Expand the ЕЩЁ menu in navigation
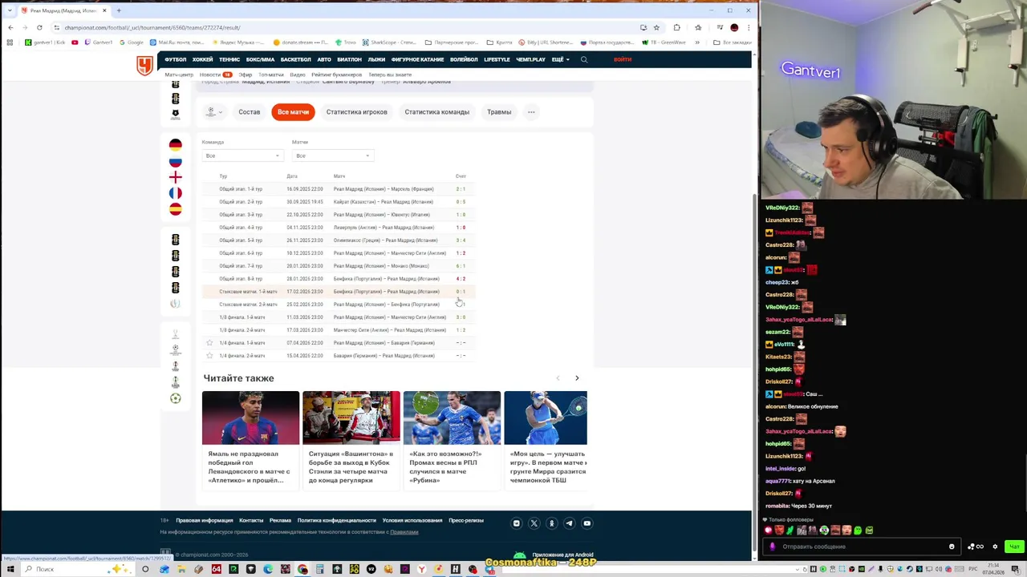Image resolution: width=1027 pixels, height=577 pixels. (560, 59)
